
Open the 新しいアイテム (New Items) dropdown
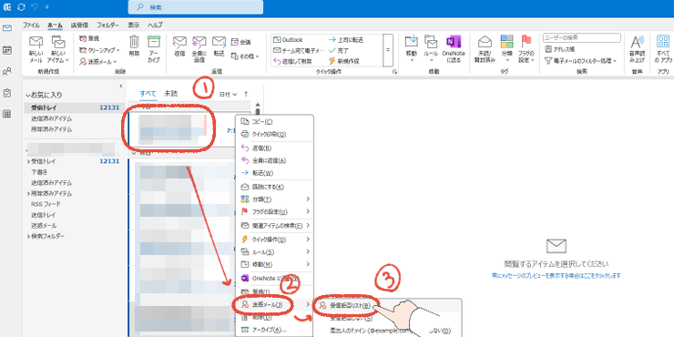coord(58,48)
